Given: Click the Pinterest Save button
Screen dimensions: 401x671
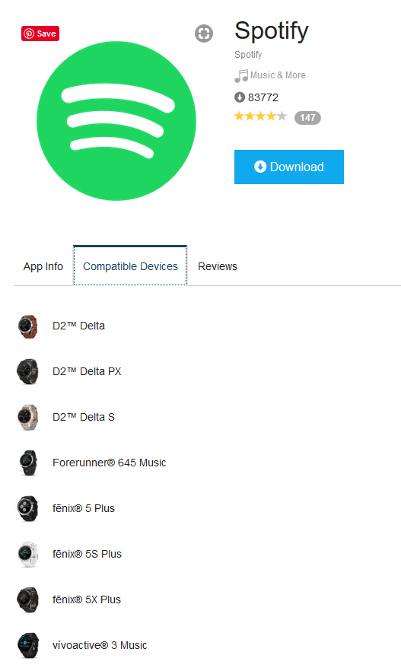Looking at the screenshot, I should coord(40,33).
